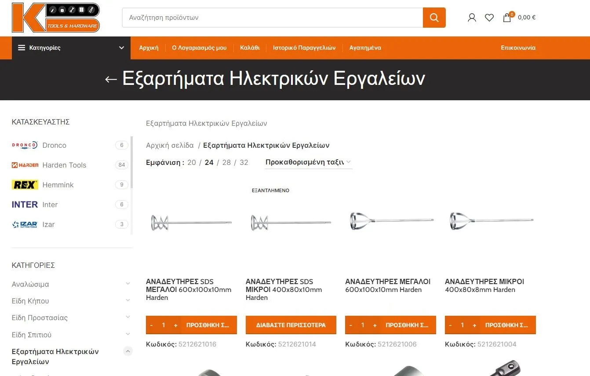Click ΔΙΑΒΑΣΤΕ ΠΕΡΙΣΣΟΤΕΡΑ button
590x376 pixels.
pos(291,325)
